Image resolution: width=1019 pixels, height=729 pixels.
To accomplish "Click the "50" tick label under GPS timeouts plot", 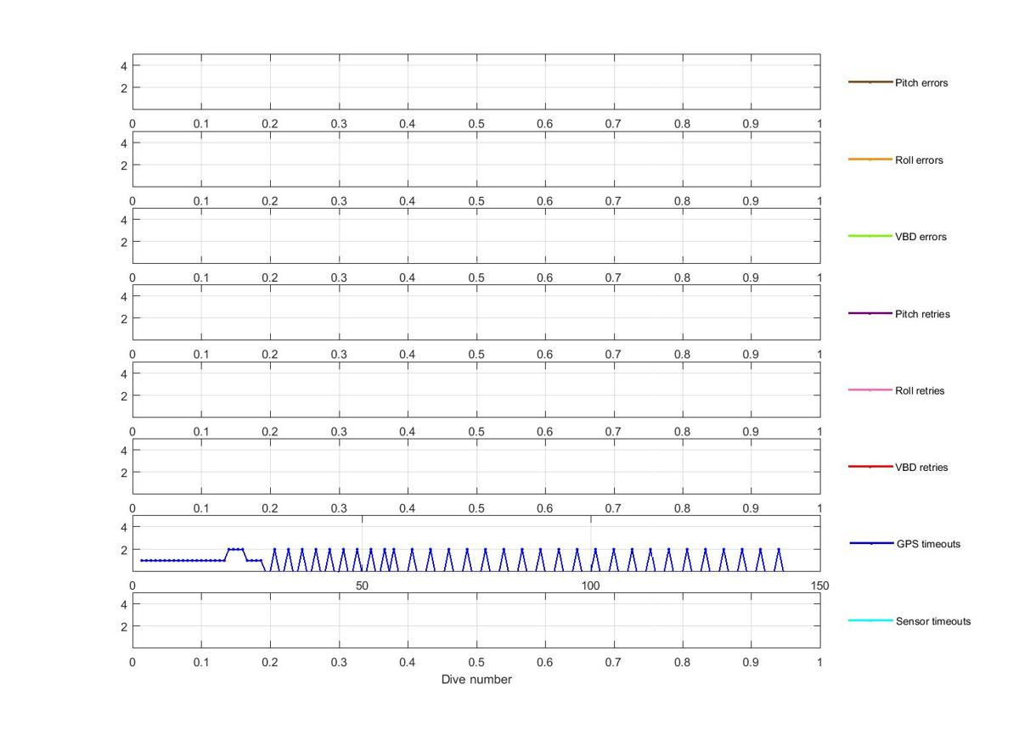I will click(362, 586).
